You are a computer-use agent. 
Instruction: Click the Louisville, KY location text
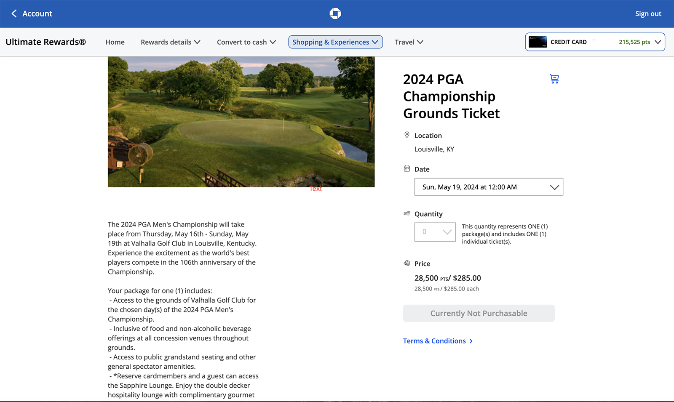point(434,149)
